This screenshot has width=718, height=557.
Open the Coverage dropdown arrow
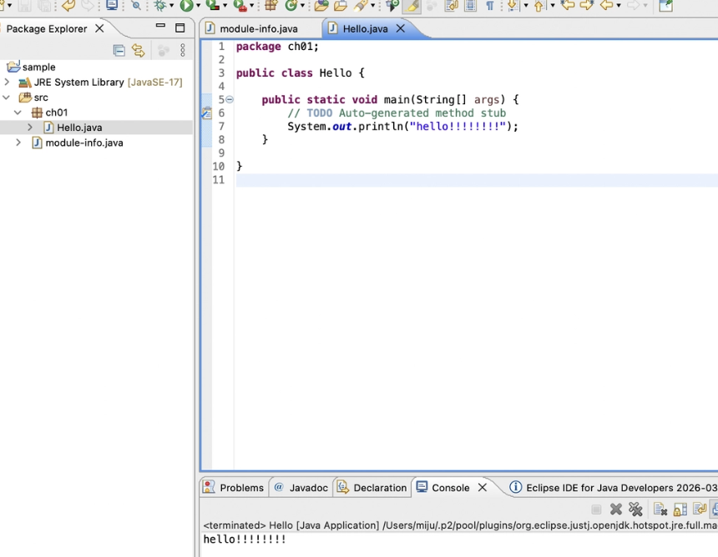tap(225, 6)
